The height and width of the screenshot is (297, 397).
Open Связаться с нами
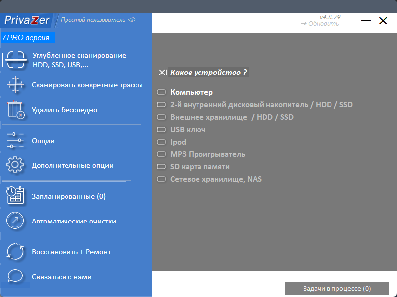[x=62, y=277]
